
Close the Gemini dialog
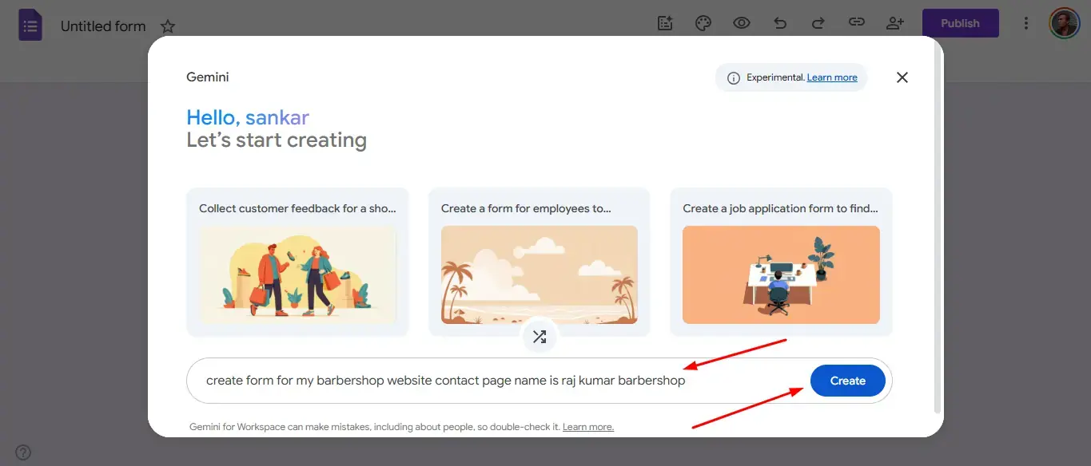[x=902, y=77]
